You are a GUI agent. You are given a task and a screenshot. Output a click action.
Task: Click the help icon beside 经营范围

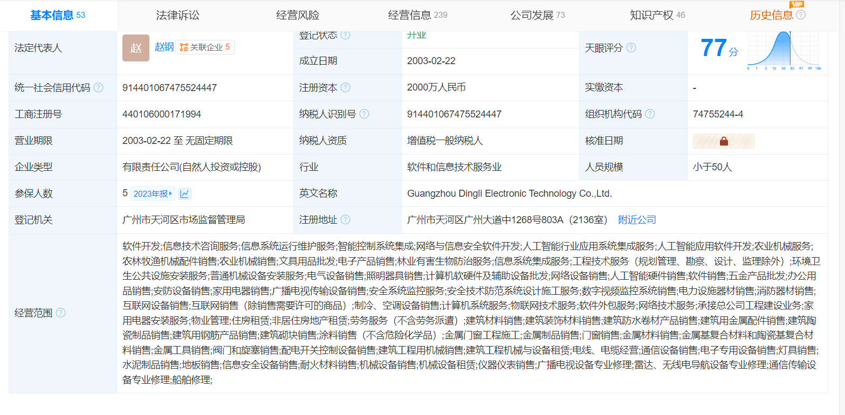point(60,313)
